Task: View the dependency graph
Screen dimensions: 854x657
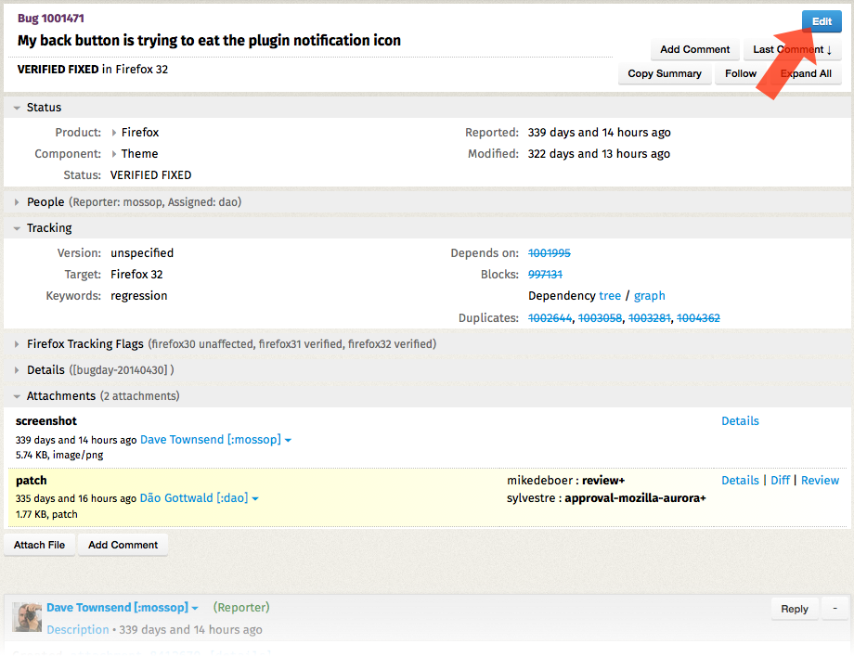Action: click(x=649, y=296)
